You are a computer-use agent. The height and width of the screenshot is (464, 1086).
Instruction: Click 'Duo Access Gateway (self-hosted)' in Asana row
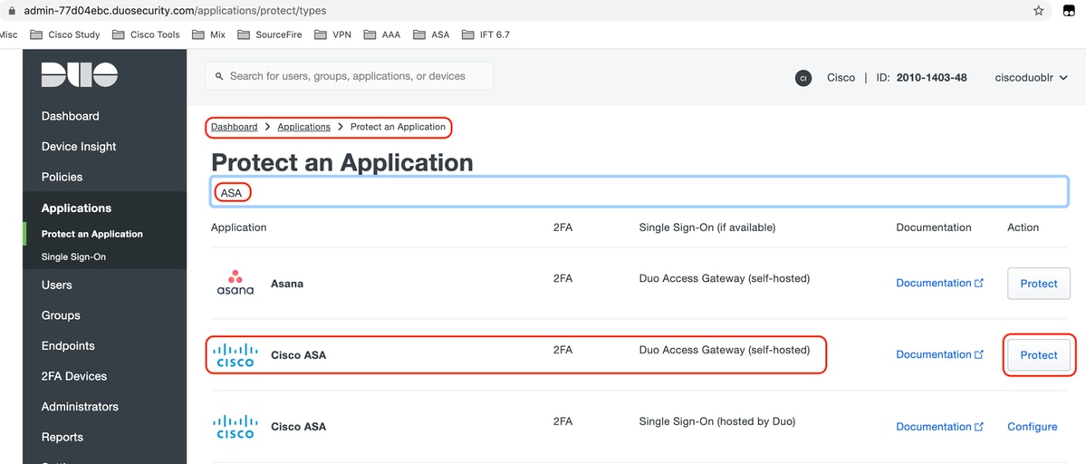(x=725, y=278)
